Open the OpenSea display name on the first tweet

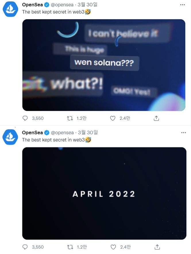coord(32,5)
